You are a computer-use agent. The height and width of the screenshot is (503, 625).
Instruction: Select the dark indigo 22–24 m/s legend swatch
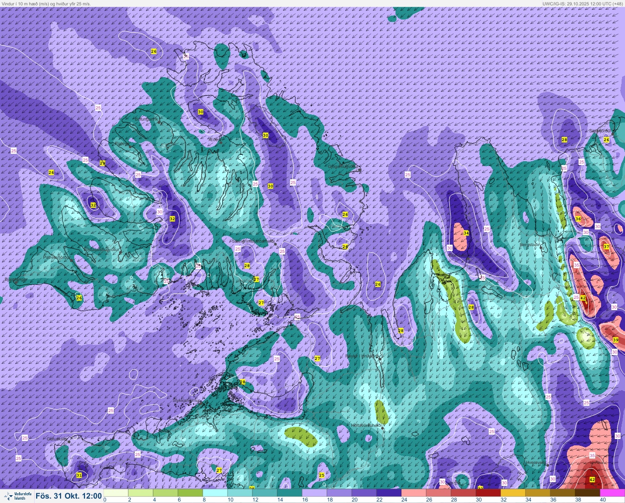pyautogui.click(x=389, y=493)
